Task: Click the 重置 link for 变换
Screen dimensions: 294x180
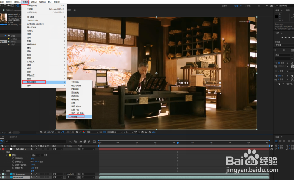Action: [32, 171]
